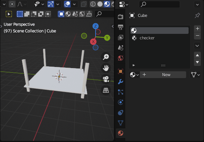Click the negative Z blue circle on gizmo
This screenshot has width=204, height=142.
pos(96,47)
